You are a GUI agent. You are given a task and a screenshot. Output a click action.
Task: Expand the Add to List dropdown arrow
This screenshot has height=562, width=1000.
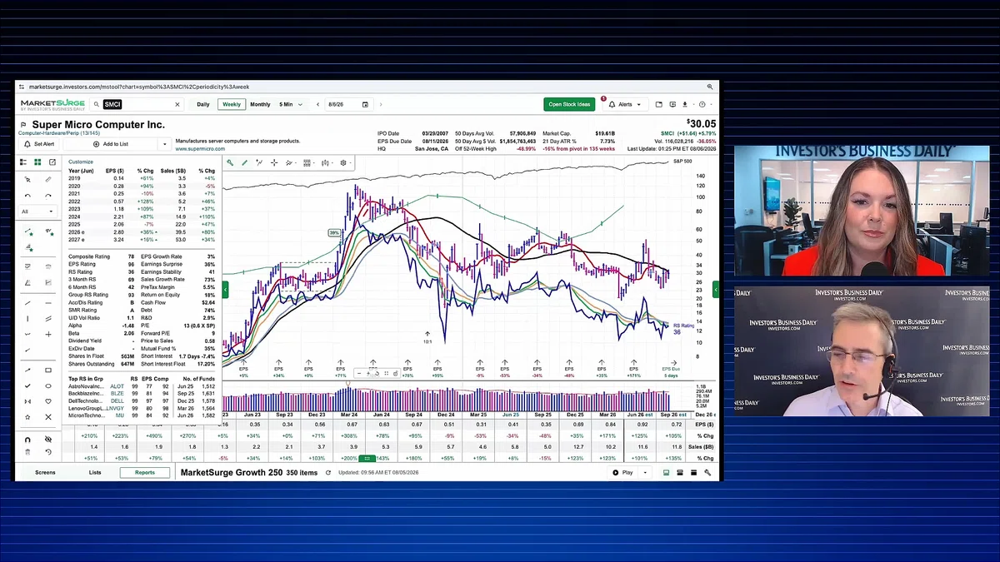[x=163, y=144]
